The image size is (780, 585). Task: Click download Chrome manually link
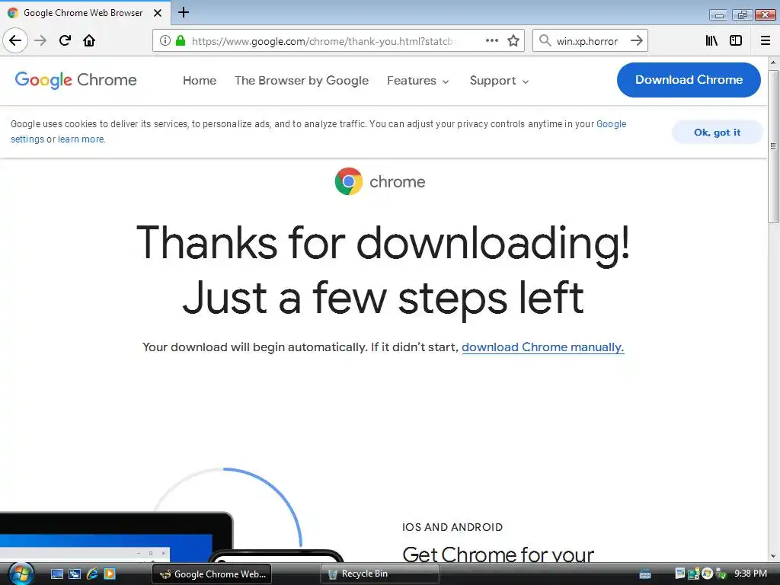point(542,347)
